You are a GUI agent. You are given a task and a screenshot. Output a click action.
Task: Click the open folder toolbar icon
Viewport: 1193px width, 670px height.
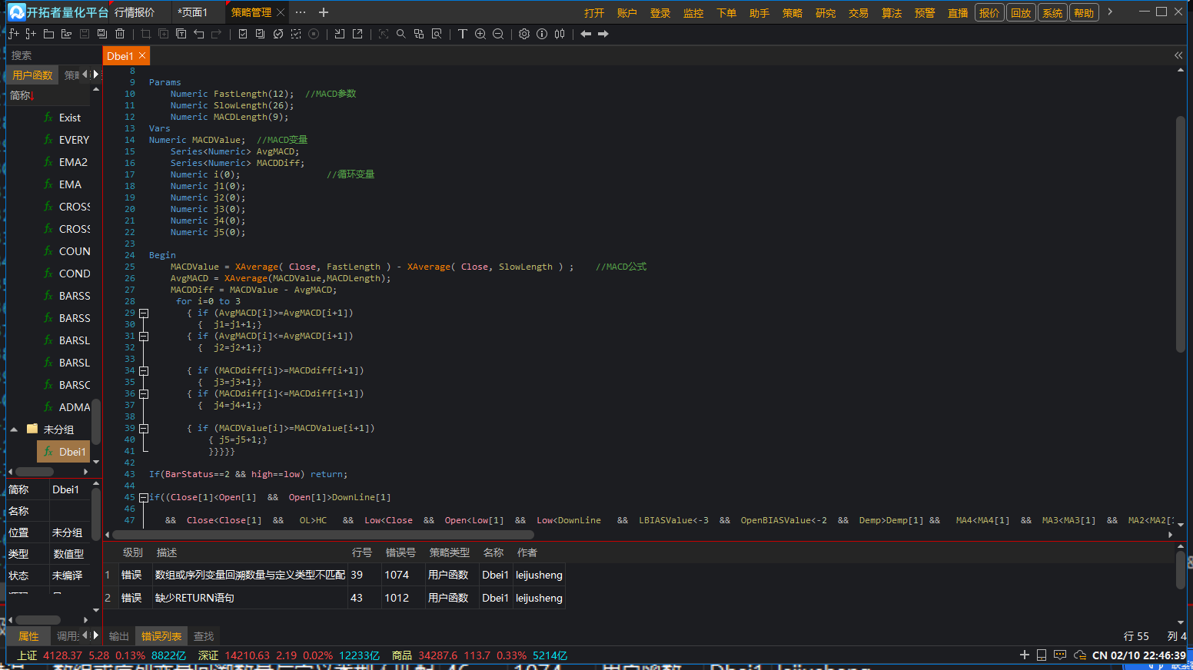48,34
